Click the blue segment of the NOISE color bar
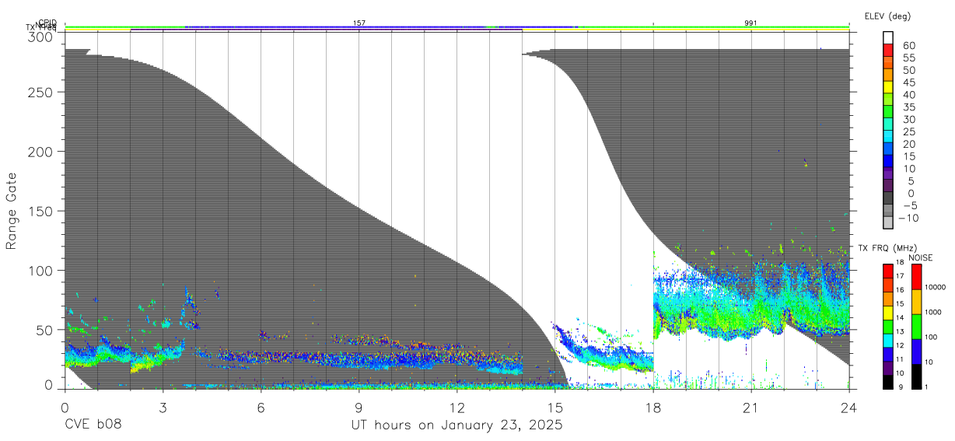The image size is (955, 441). [916, 352]
